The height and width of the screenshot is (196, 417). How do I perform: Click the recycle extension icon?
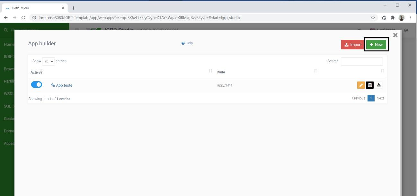384,18
